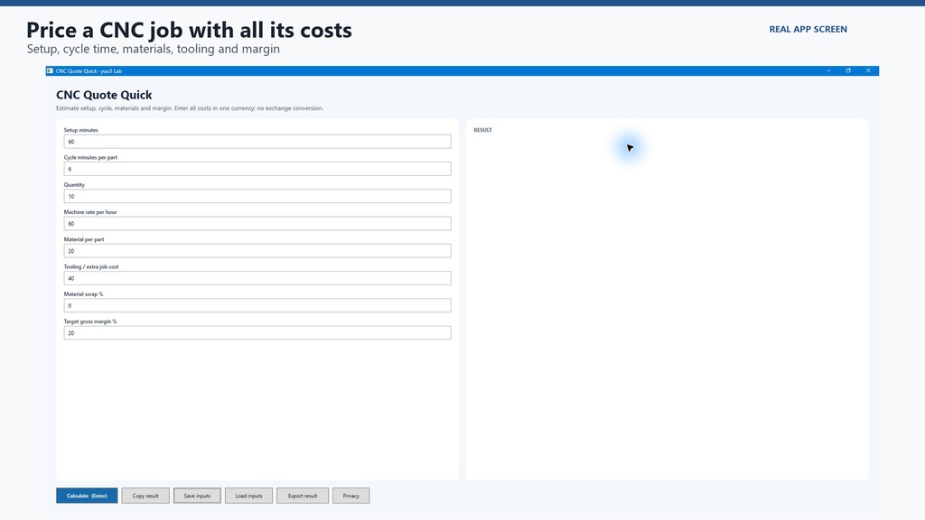The height and width of the screenshot is (520, 925).
Task: Click the 'REAL APP SCREEN' text
Action: (808, 29)
